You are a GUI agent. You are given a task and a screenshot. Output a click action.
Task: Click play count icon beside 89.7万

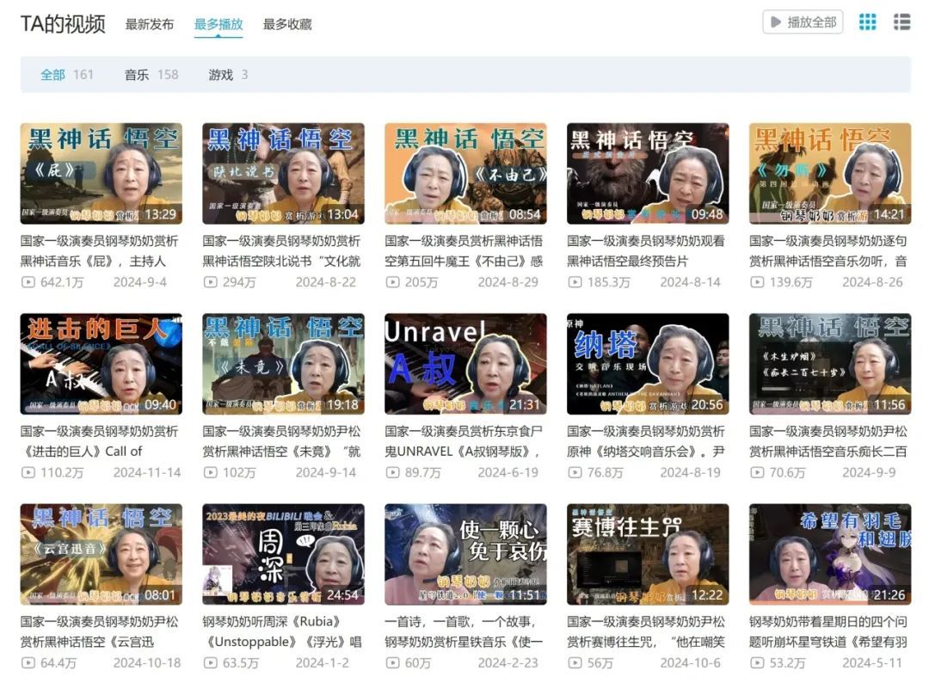click(x=392, y=473)
